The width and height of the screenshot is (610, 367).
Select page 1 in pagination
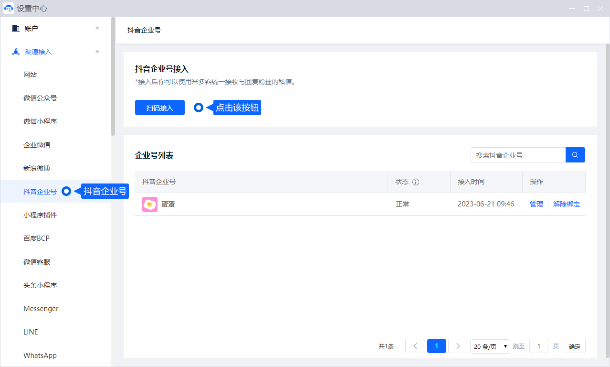tap(437, 346)
